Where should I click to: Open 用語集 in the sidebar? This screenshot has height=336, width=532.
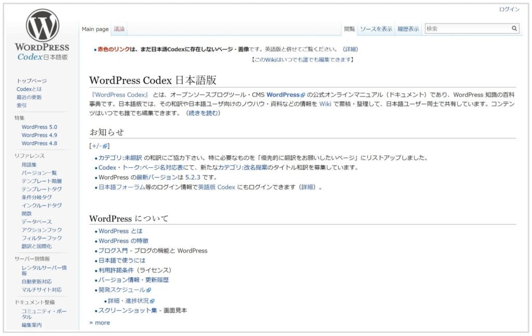coord(29,165)
